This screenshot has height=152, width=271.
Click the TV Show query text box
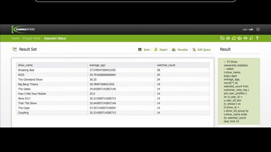pyautogui.click(x=239, y=91)
